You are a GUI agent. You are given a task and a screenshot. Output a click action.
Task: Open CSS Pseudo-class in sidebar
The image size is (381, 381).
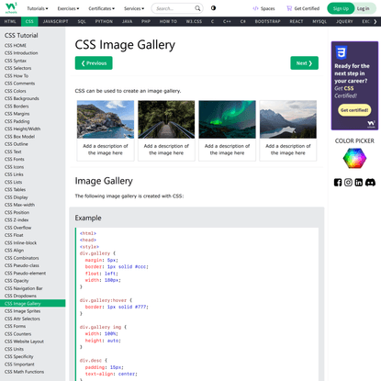coord(32,265)
